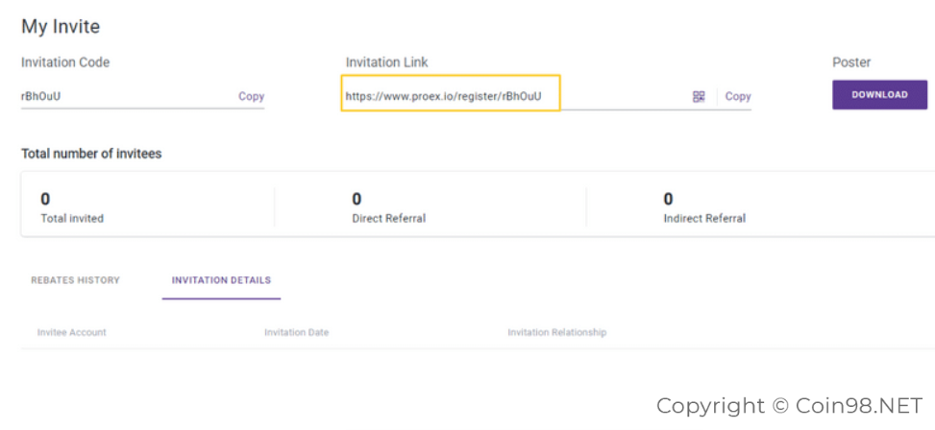Click the Invitation Relationship column header
Viewport: 935px width, 430px height.
pos(557,332)
